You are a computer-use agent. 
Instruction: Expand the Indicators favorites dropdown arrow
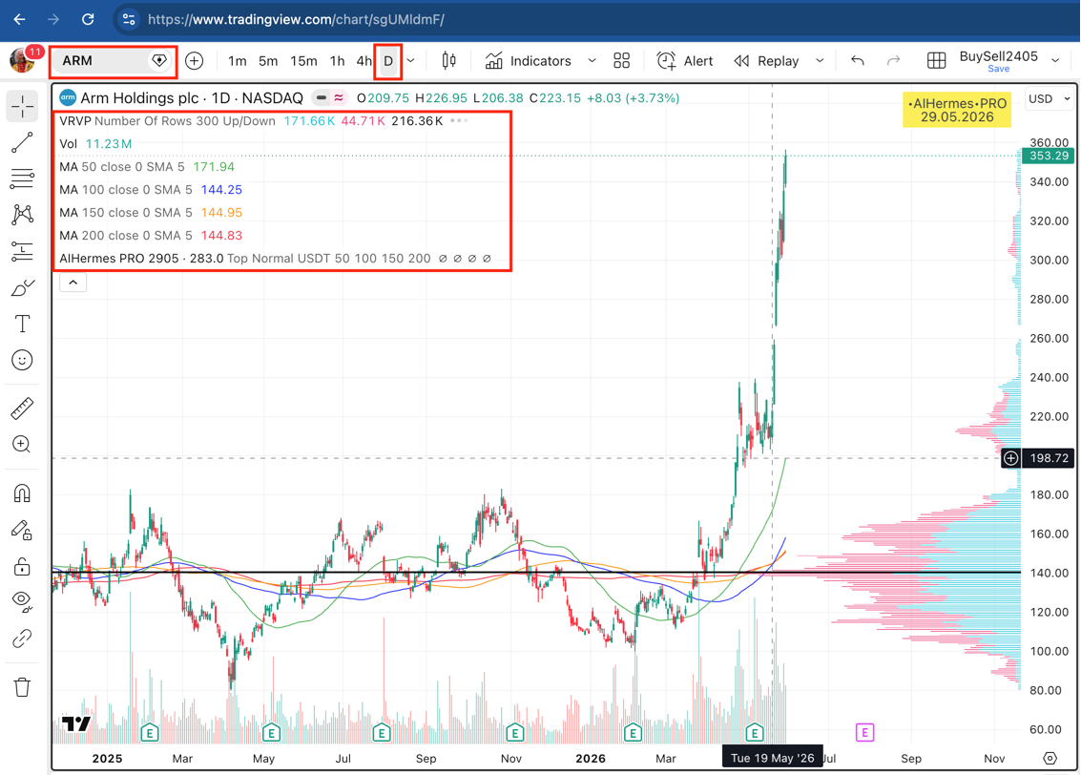click(592, 61)
